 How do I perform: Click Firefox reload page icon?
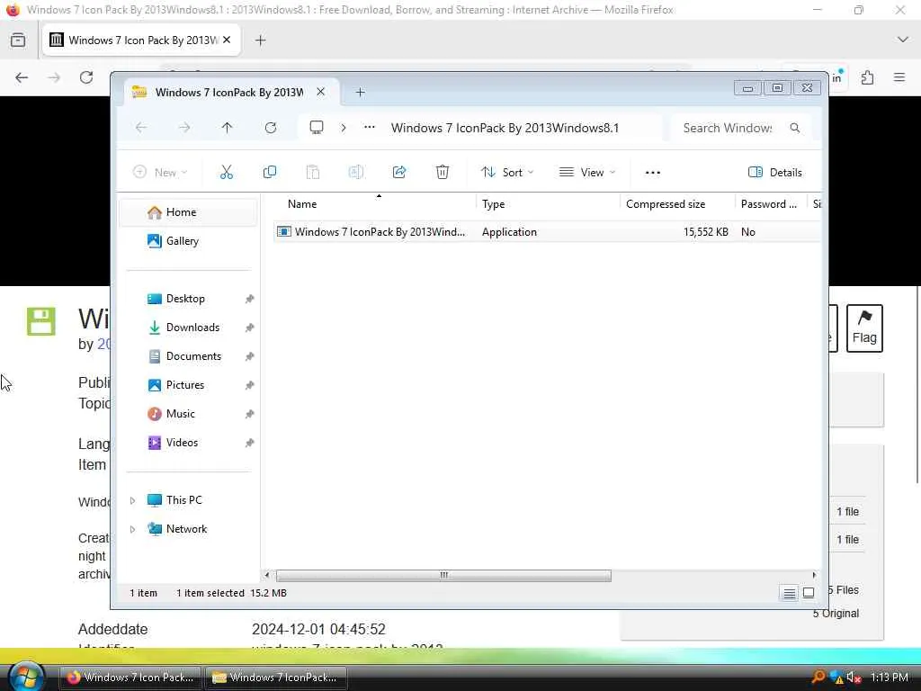86,77
